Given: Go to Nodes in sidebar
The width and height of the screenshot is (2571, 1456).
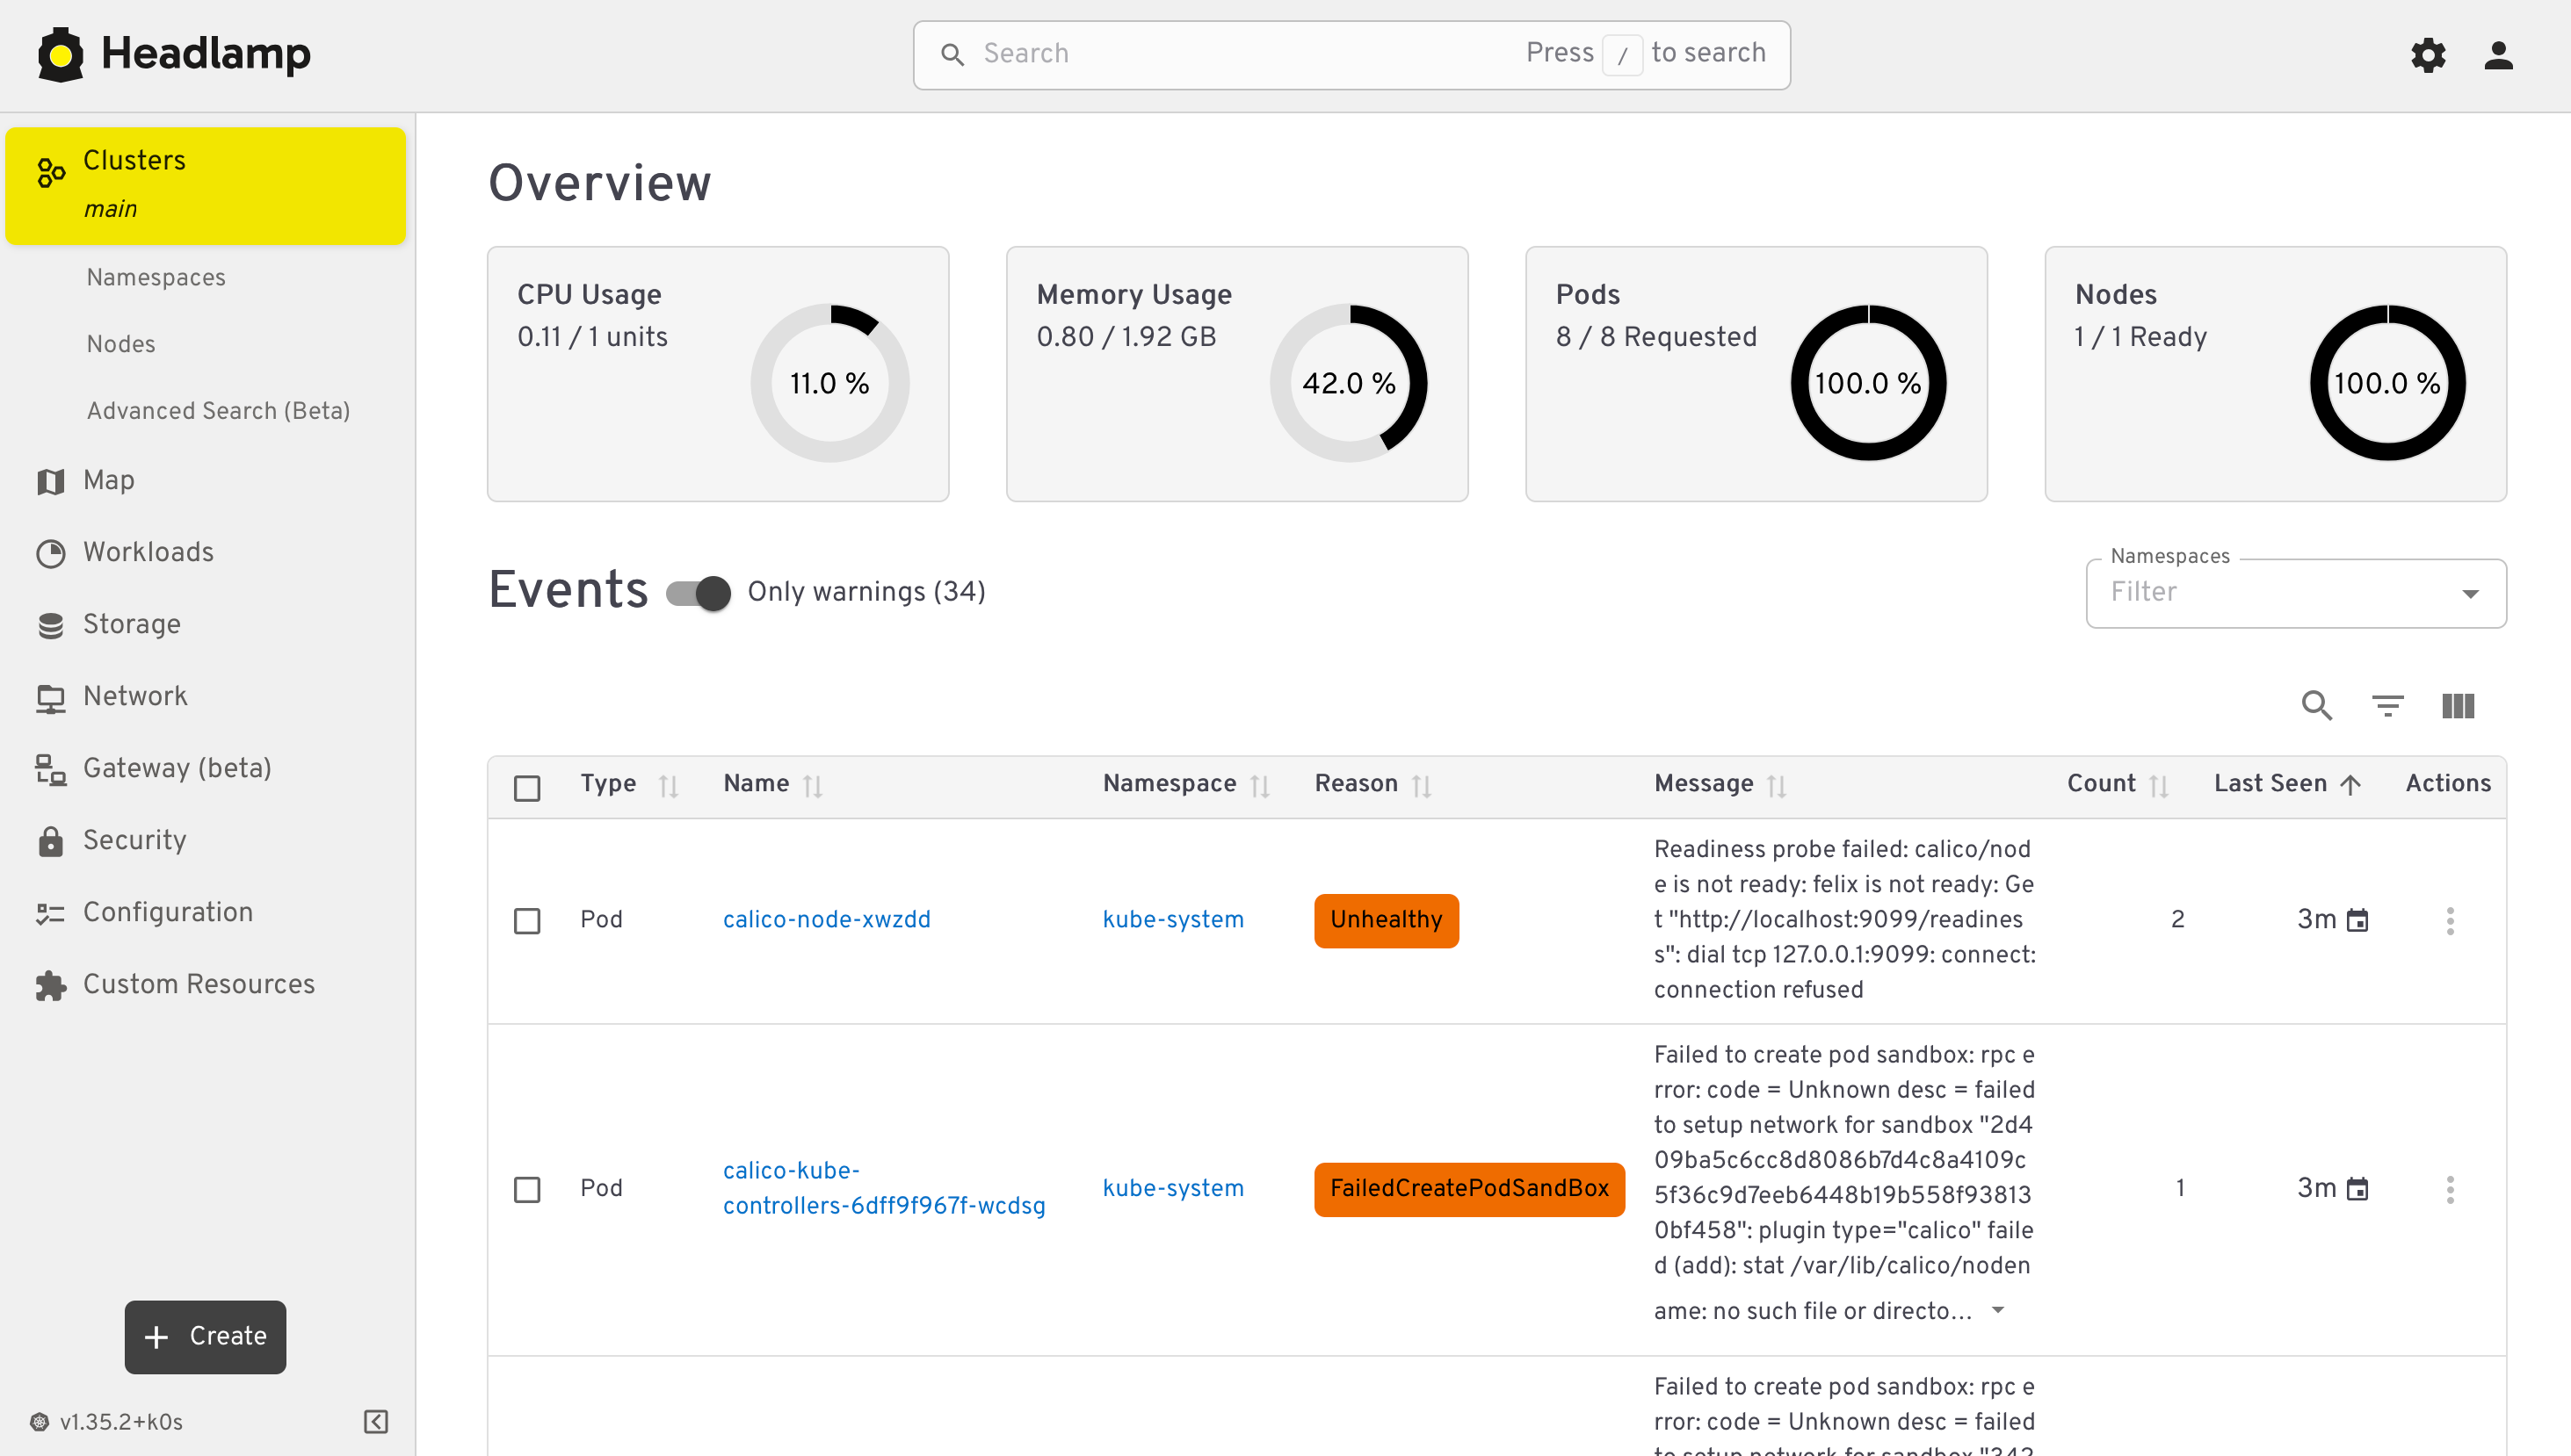Looking at the screenshot, I should (x=121, y=344).
